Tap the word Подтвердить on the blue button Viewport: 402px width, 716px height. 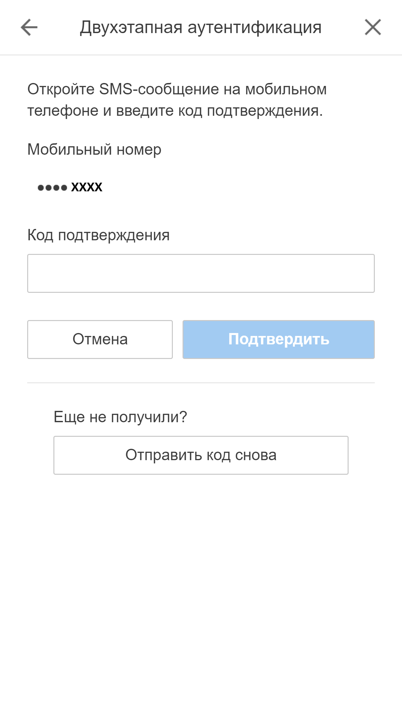pyautogui.click(x=279, y=340)
